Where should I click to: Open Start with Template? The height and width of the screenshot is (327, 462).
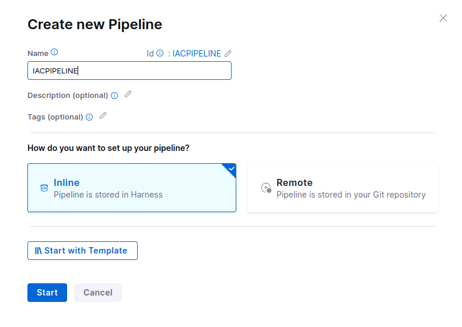pos(82,251)
